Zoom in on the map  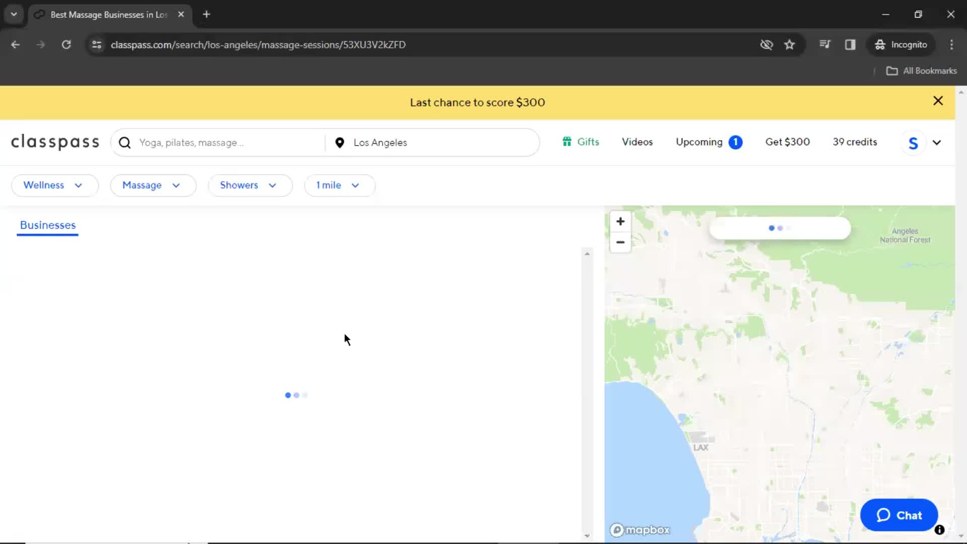click(x=620, y=222)
